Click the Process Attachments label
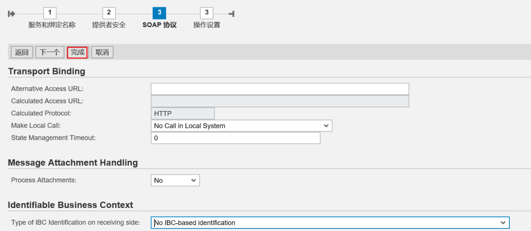Screen dimensions: 531x231 pos(44,180)
